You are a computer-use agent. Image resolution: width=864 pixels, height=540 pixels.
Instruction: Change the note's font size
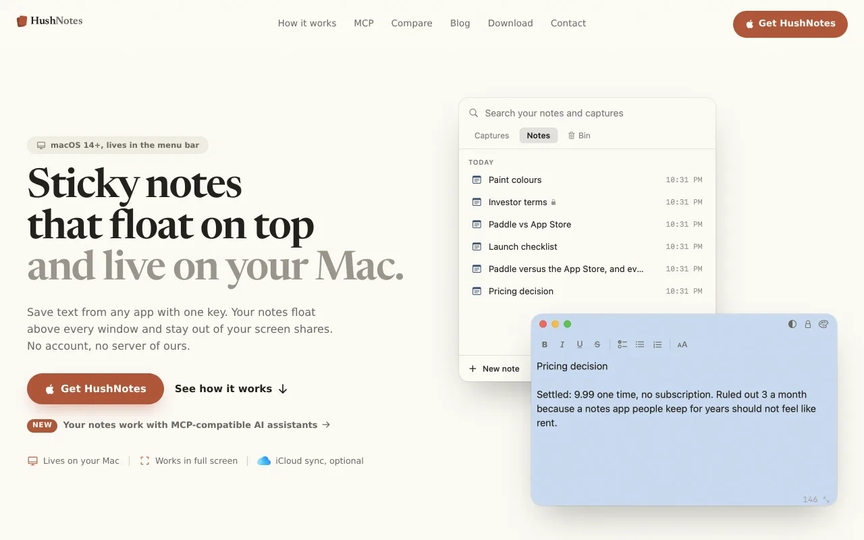coord(682,344)
